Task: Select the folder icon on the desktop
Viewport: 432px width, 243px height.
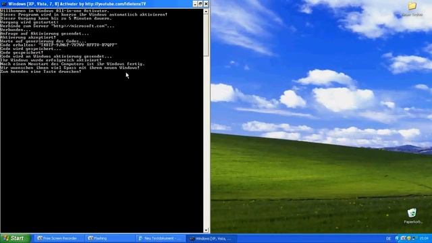Action: click(x=412, y=9)
